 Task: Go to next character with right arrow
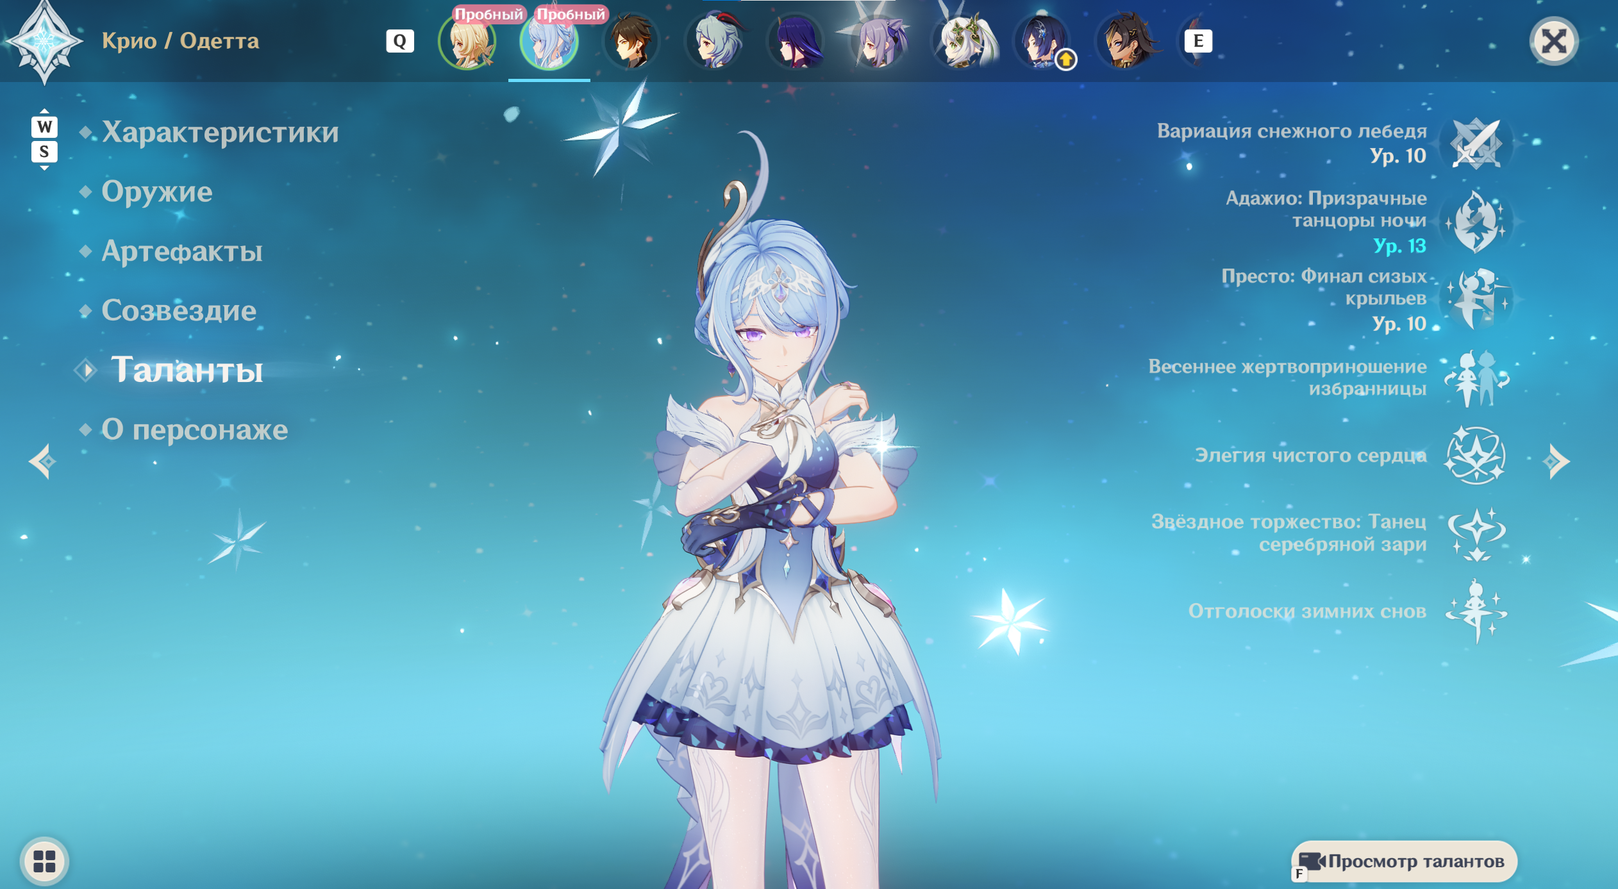1556,461
